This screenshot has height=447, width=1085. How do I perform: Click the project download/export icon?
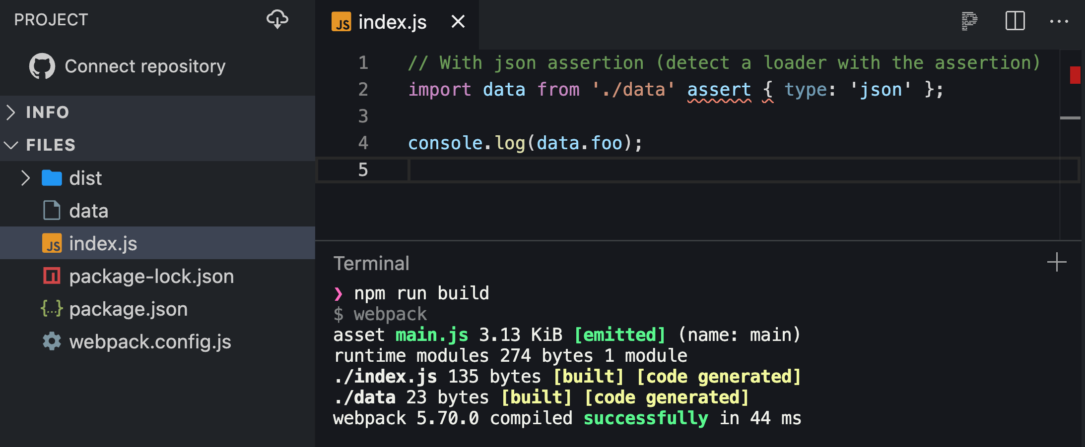pyautogui.click(x=277, y=20)
